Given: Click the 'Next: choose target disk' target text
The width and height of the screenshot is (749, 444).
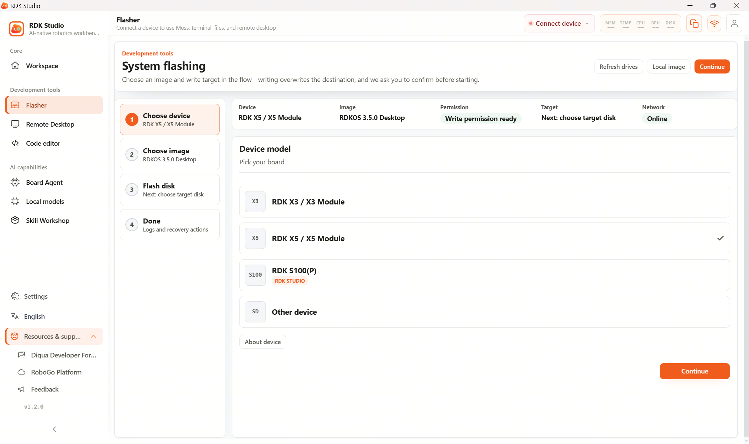Looking at the screenshot, I should tap(578, 118).
